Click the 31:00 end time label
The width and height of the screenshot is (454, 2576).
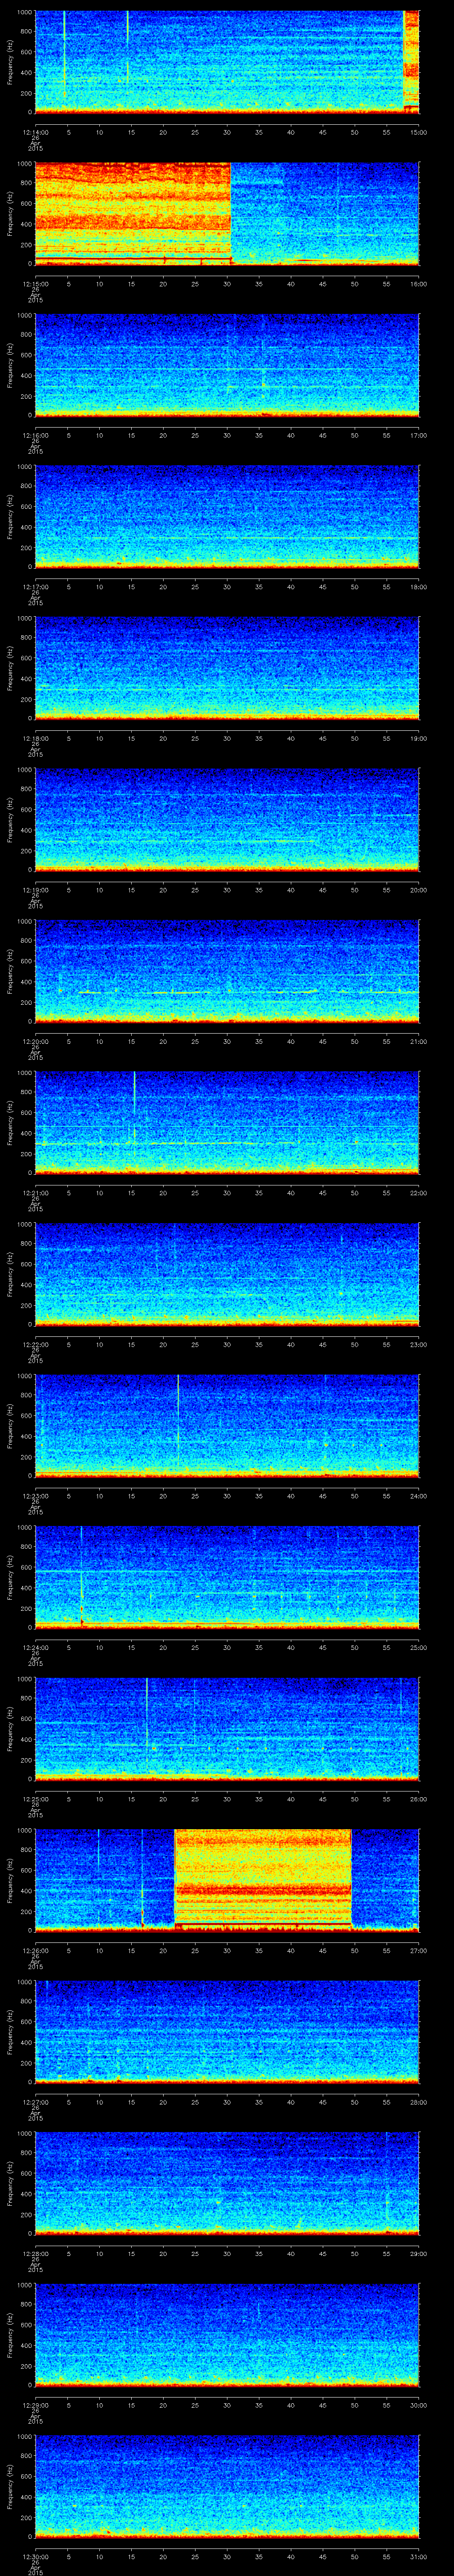[418, 2556]
